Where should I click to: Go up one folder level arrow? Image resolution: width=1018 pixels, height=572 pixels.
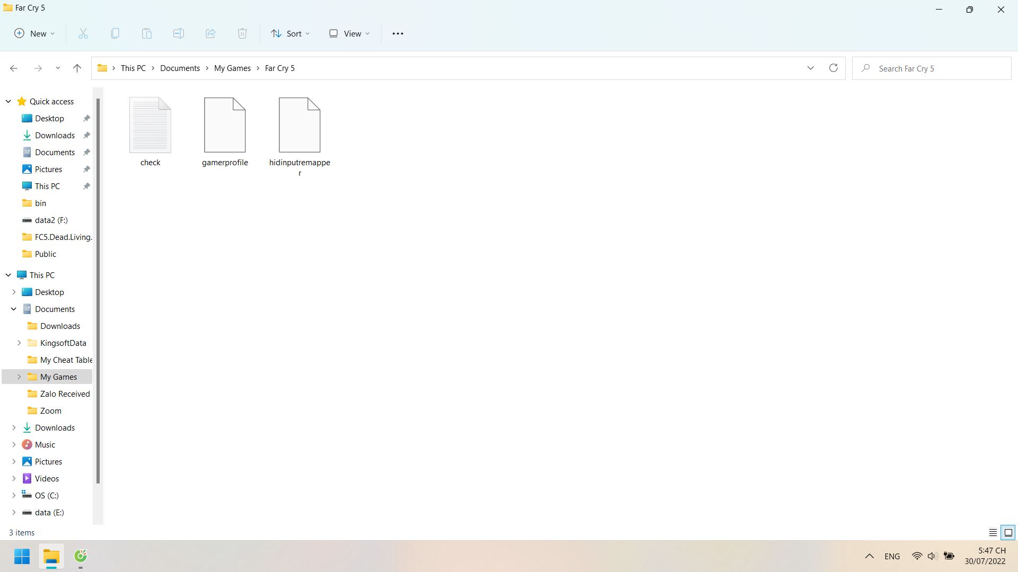click(77, 68)
